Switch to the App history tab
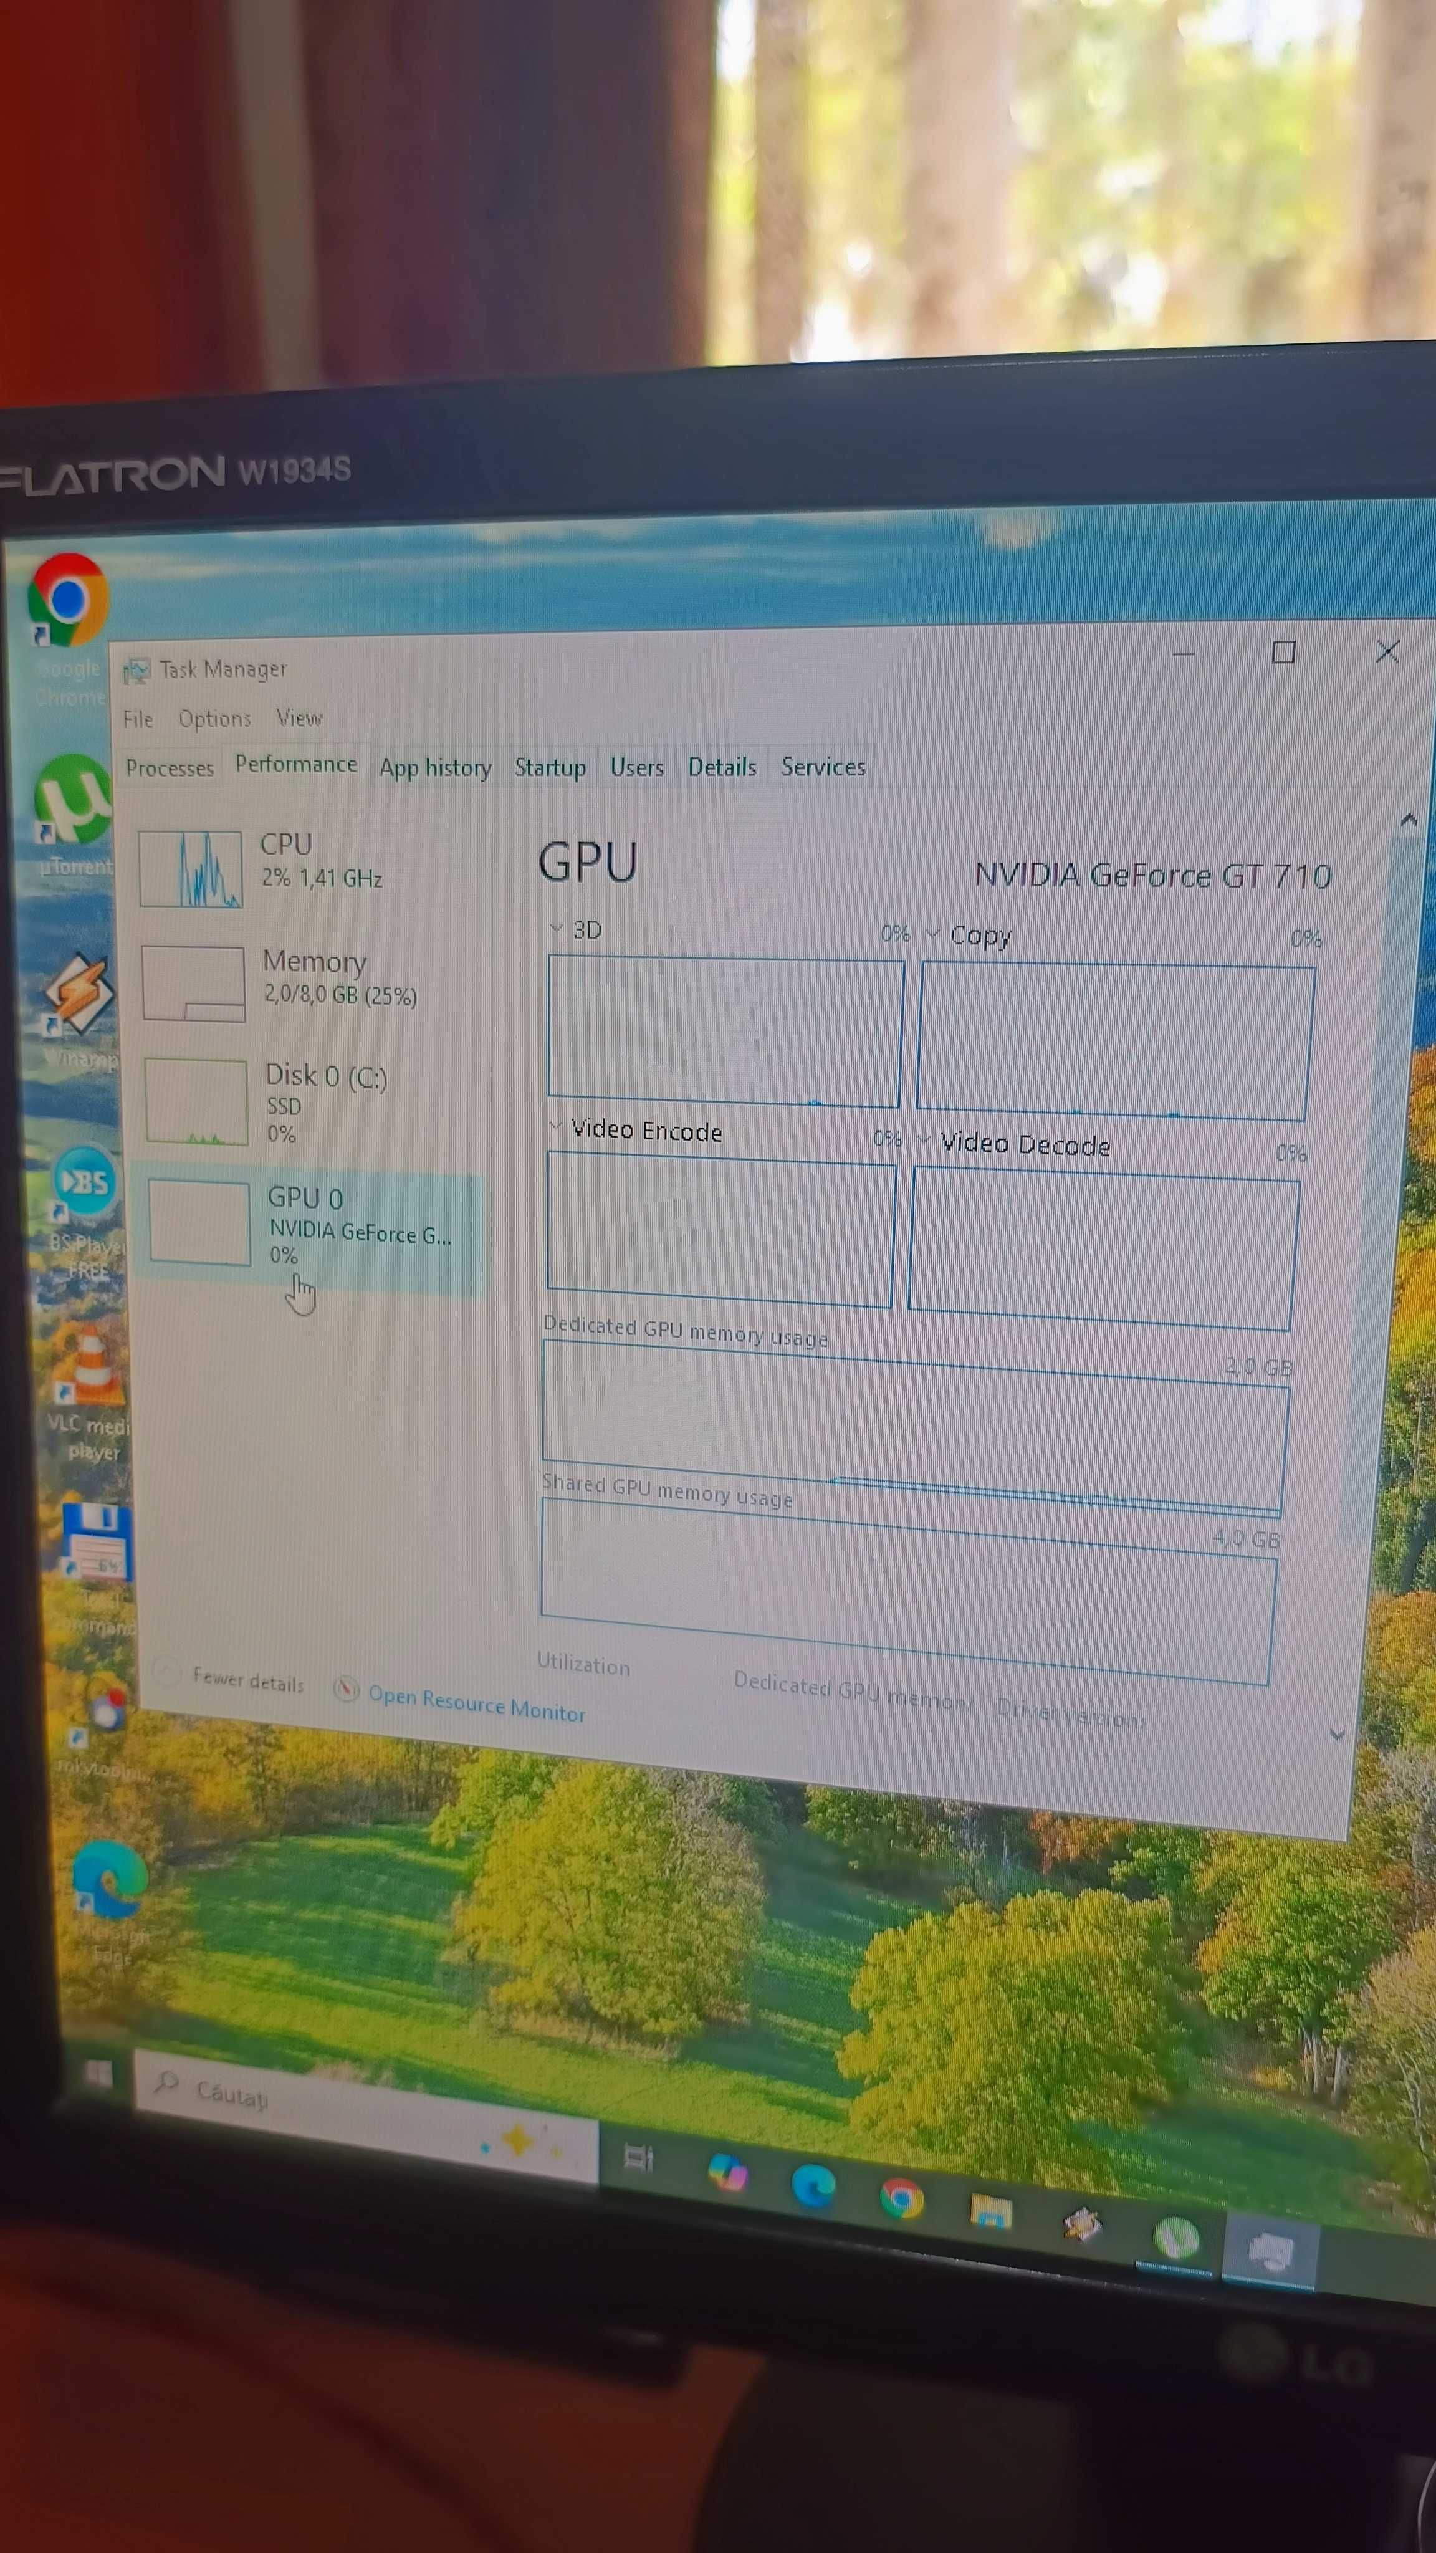 point(435,767)
